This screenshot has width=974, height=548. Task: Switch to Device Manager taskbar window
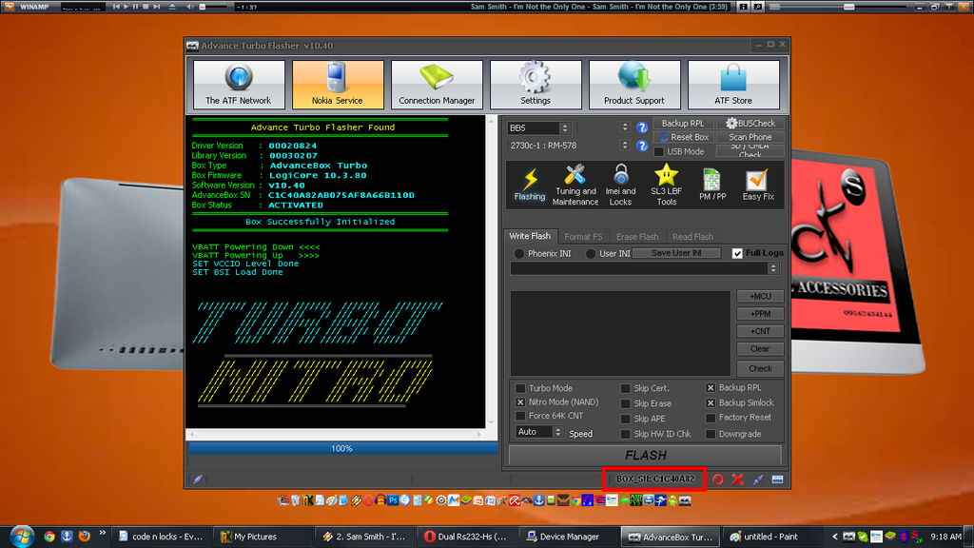click(x=568, y=537)
